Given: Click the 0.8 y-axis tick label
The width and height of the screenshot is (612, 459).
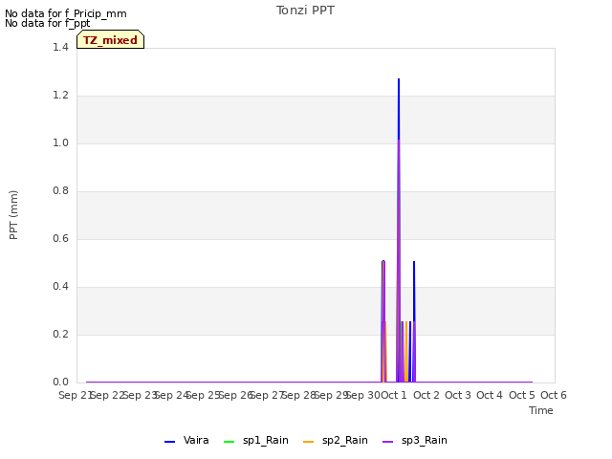Looking at the screenshot, I should pyautogui.click(x=60, y=191).
